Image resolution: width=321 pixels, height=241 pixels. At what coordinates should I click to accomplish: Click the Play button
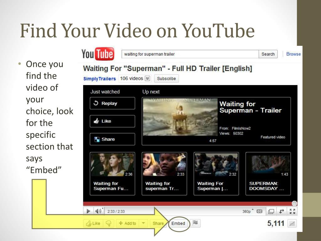88,211
